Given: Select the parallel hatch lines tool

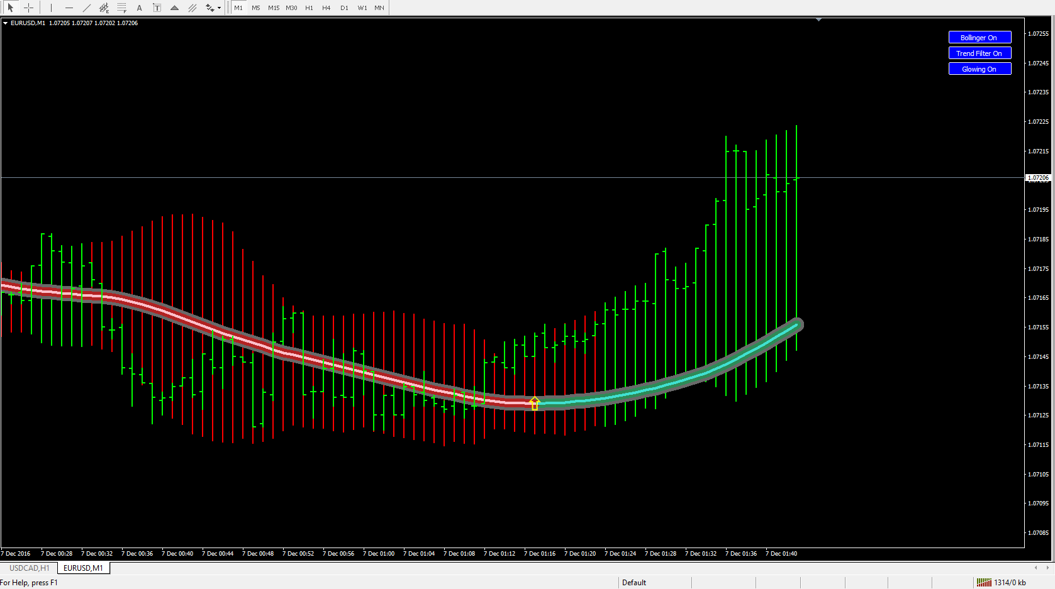Looking at the screenshot, I should (192, 8).
